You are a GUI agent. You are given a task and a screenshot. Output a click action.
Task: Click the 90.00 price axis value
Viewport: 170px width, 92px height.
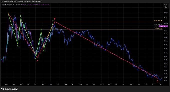click(166, 34)
